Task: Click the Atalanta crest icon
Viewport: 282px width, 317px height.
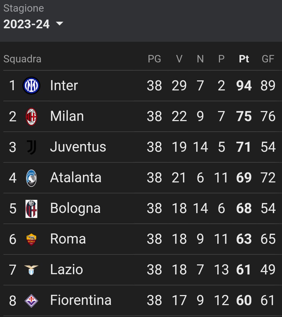Action: pyautogui.click(x=31, y=178)
